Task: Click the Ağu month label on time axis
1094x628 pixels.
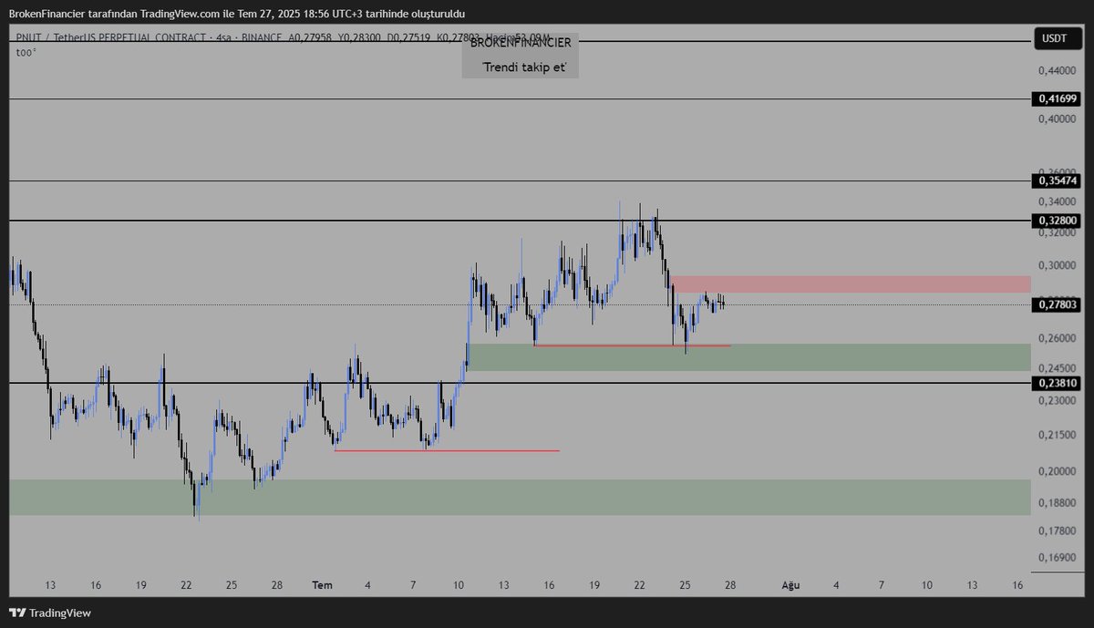Action: [790, 585]
